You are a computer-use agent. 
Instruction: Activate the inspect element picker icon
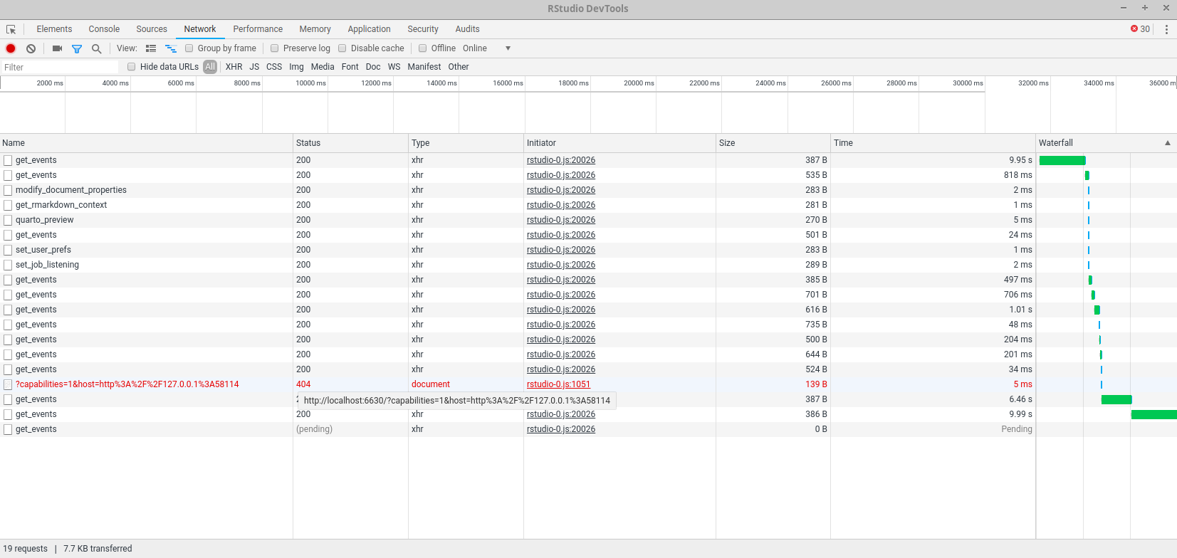[11, 29]
